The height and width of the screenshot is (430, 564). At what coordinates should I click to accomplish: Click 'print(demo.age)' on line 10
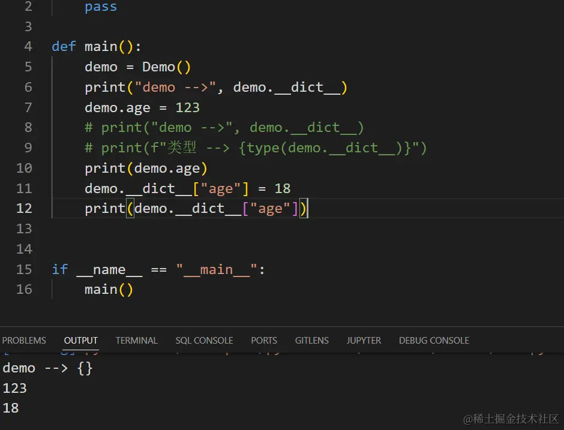click(x=146, y=169)
